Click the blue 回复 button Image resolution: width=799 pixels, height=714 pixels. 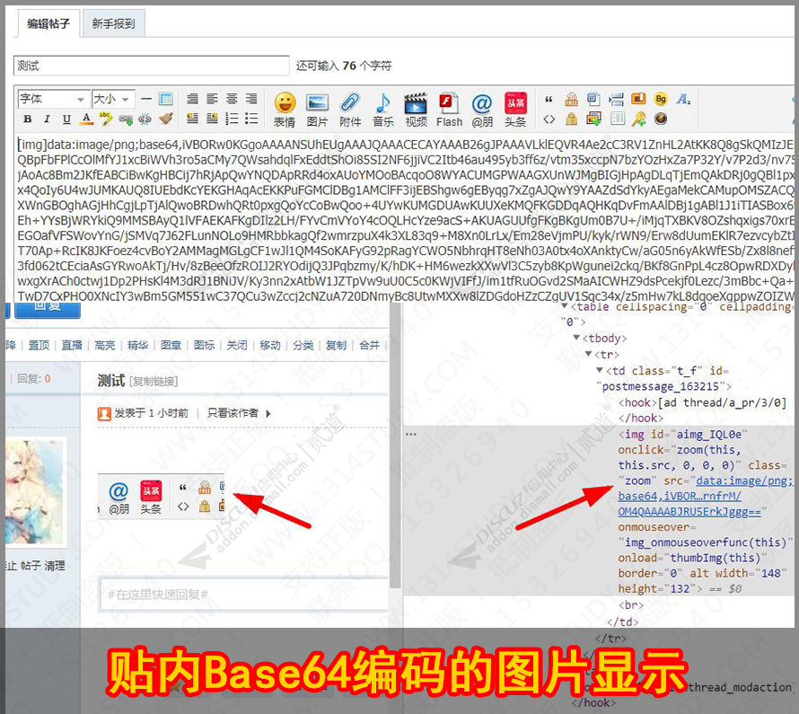pos(48,309)
